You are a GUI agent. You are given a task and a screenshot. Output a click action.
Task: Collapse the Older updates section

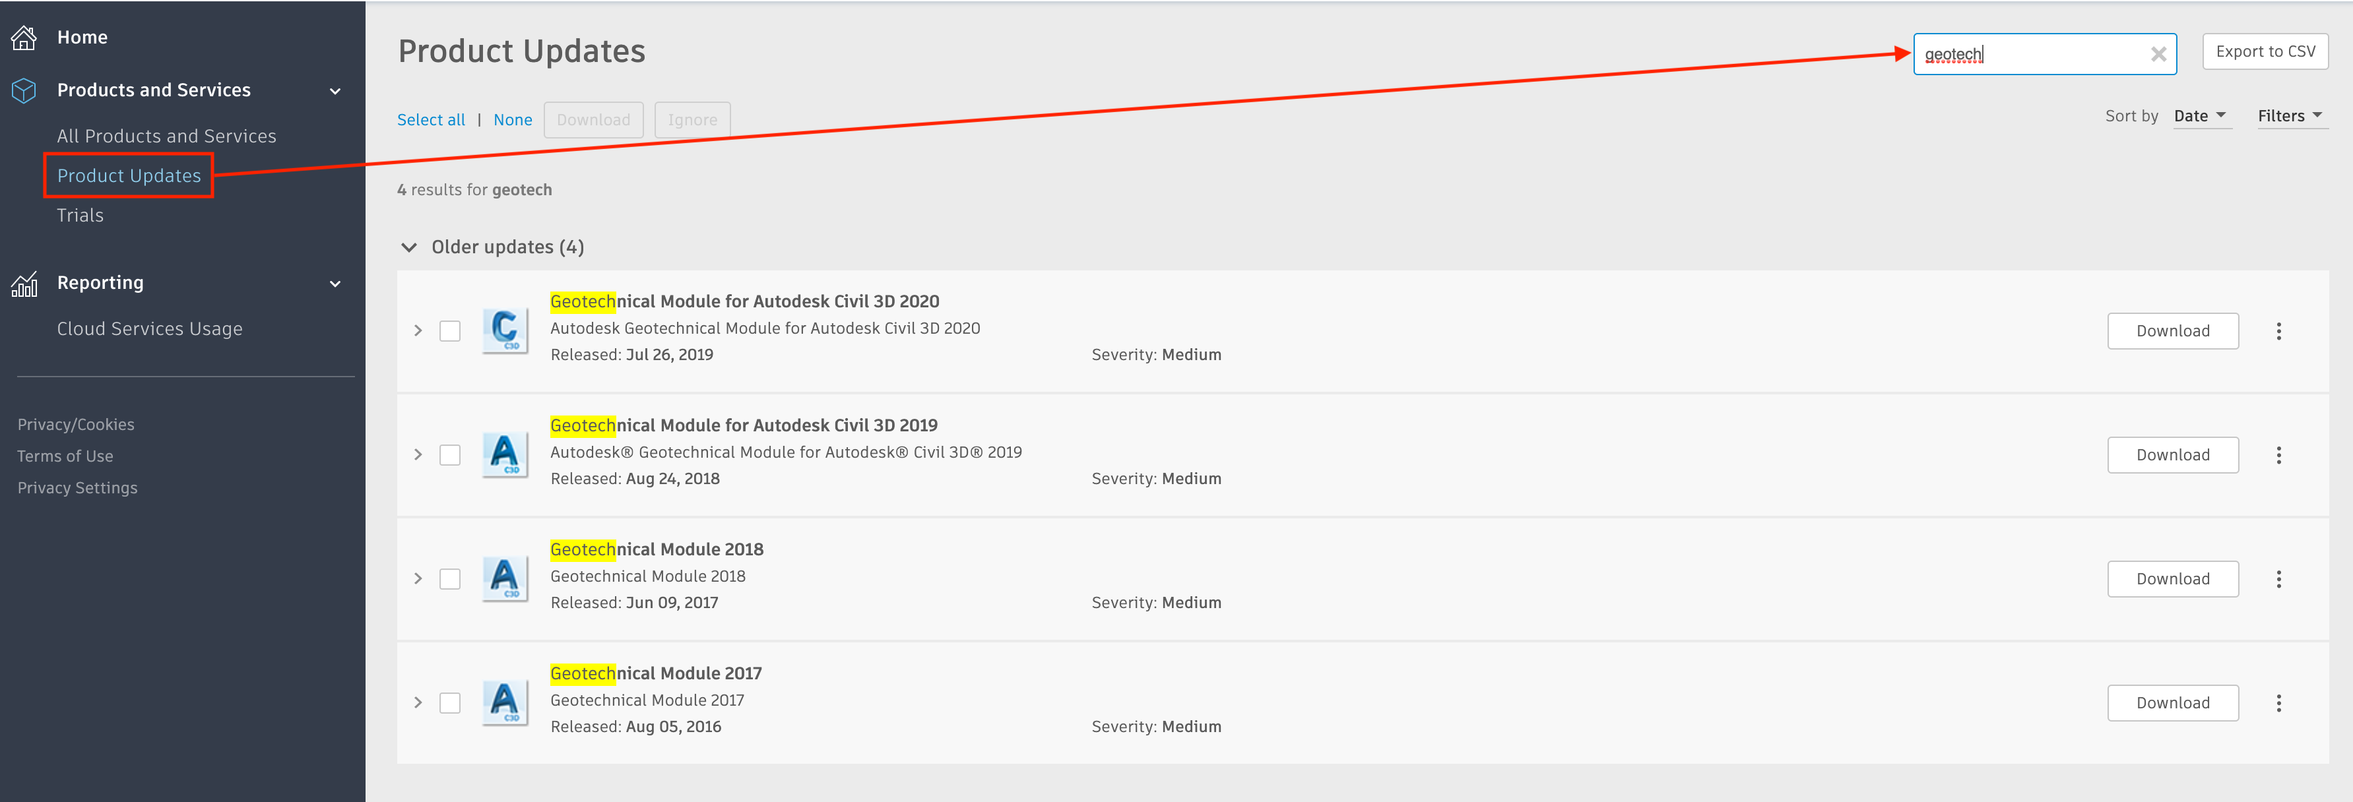410,247
